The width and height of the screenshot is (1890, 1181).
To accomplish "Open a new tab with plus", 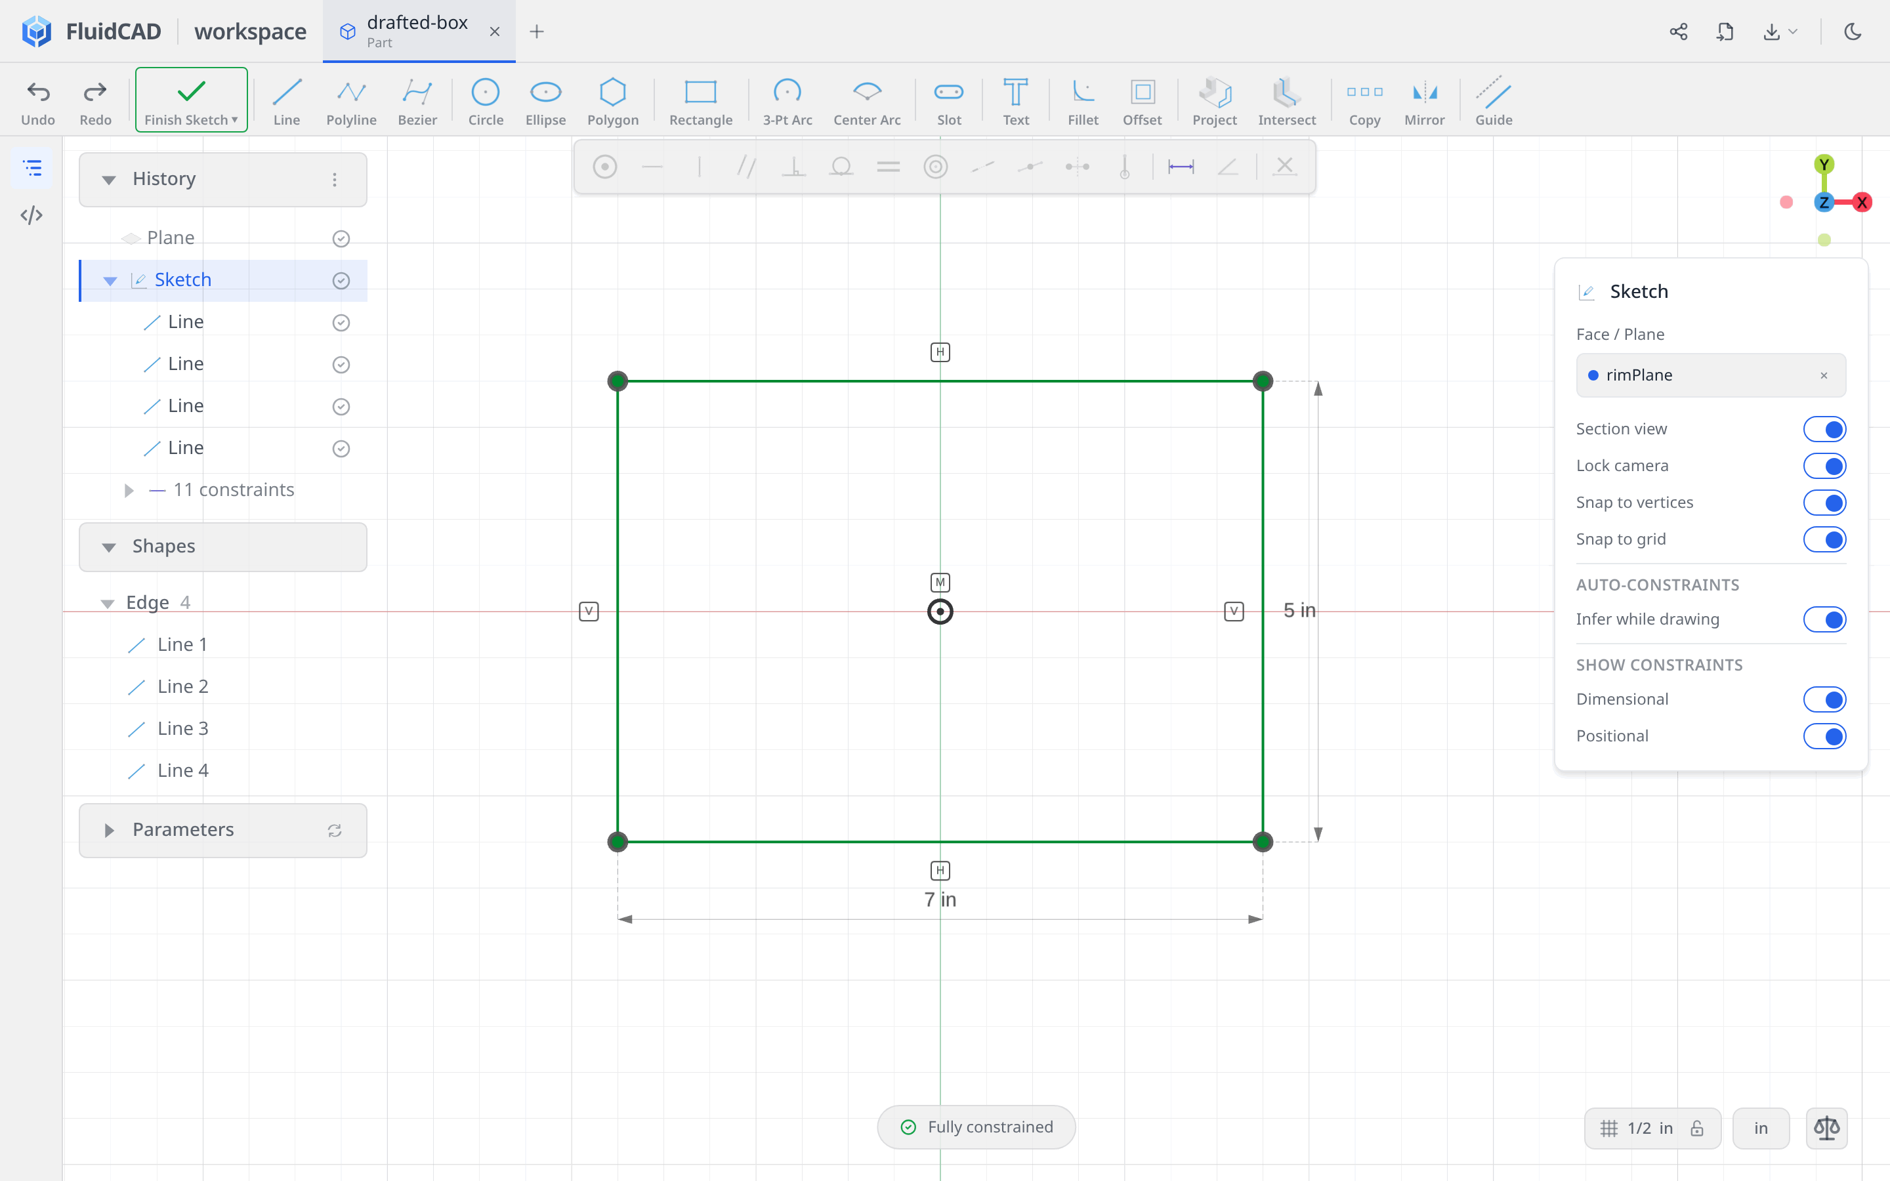I will click(x=535, y=31).
